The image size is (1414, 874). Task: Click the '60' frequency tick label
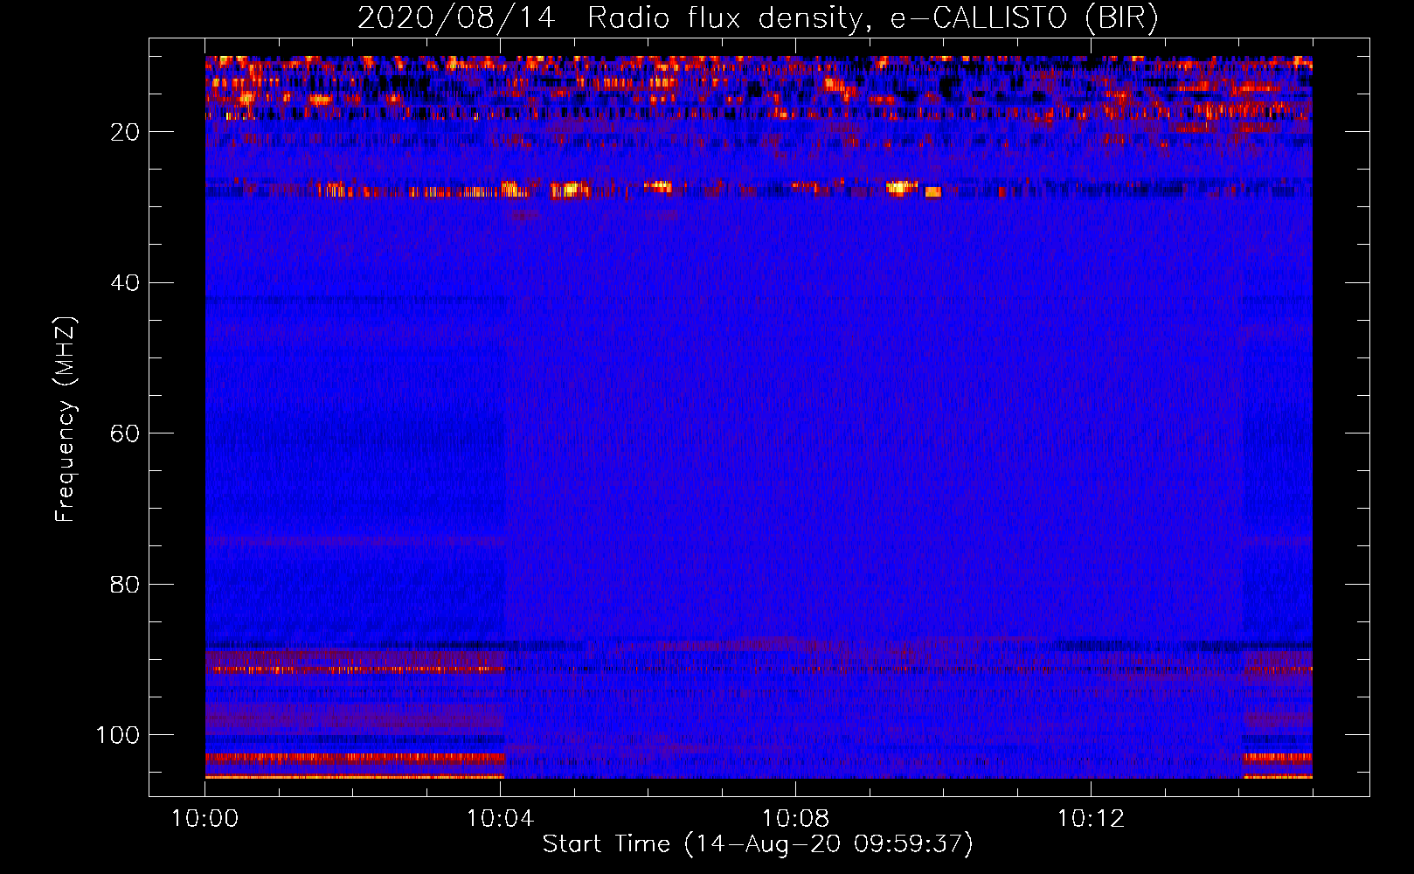point(126,434)
